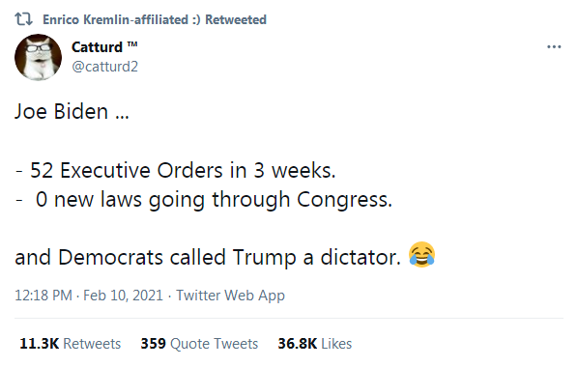View the 359 Quote Tweets list
Image resolution: width=578 pixels, height=367 pixels.
199,344
